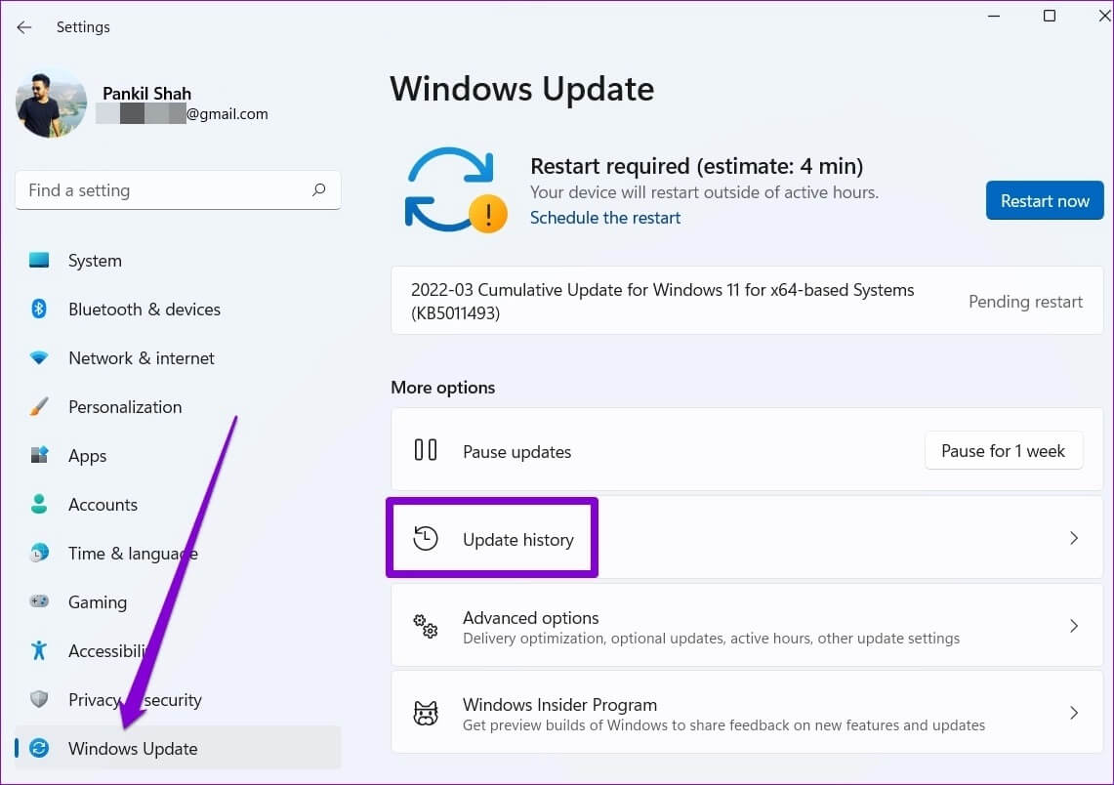This screenshot has width=1114, height=785.
Task: Click Pause for 1 week button
Action: click(1003, 451)
